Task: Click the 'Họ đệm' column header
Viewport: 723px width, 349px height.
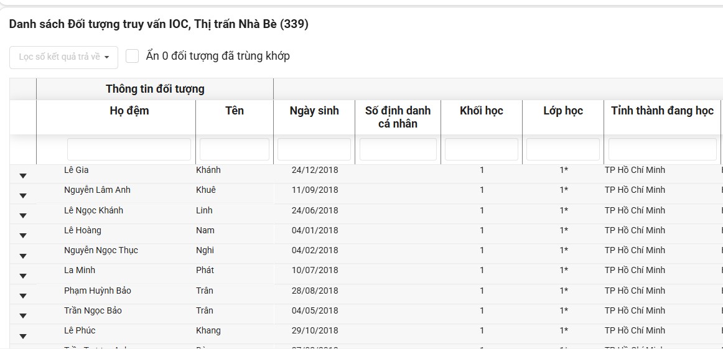Action: [129, 111]
